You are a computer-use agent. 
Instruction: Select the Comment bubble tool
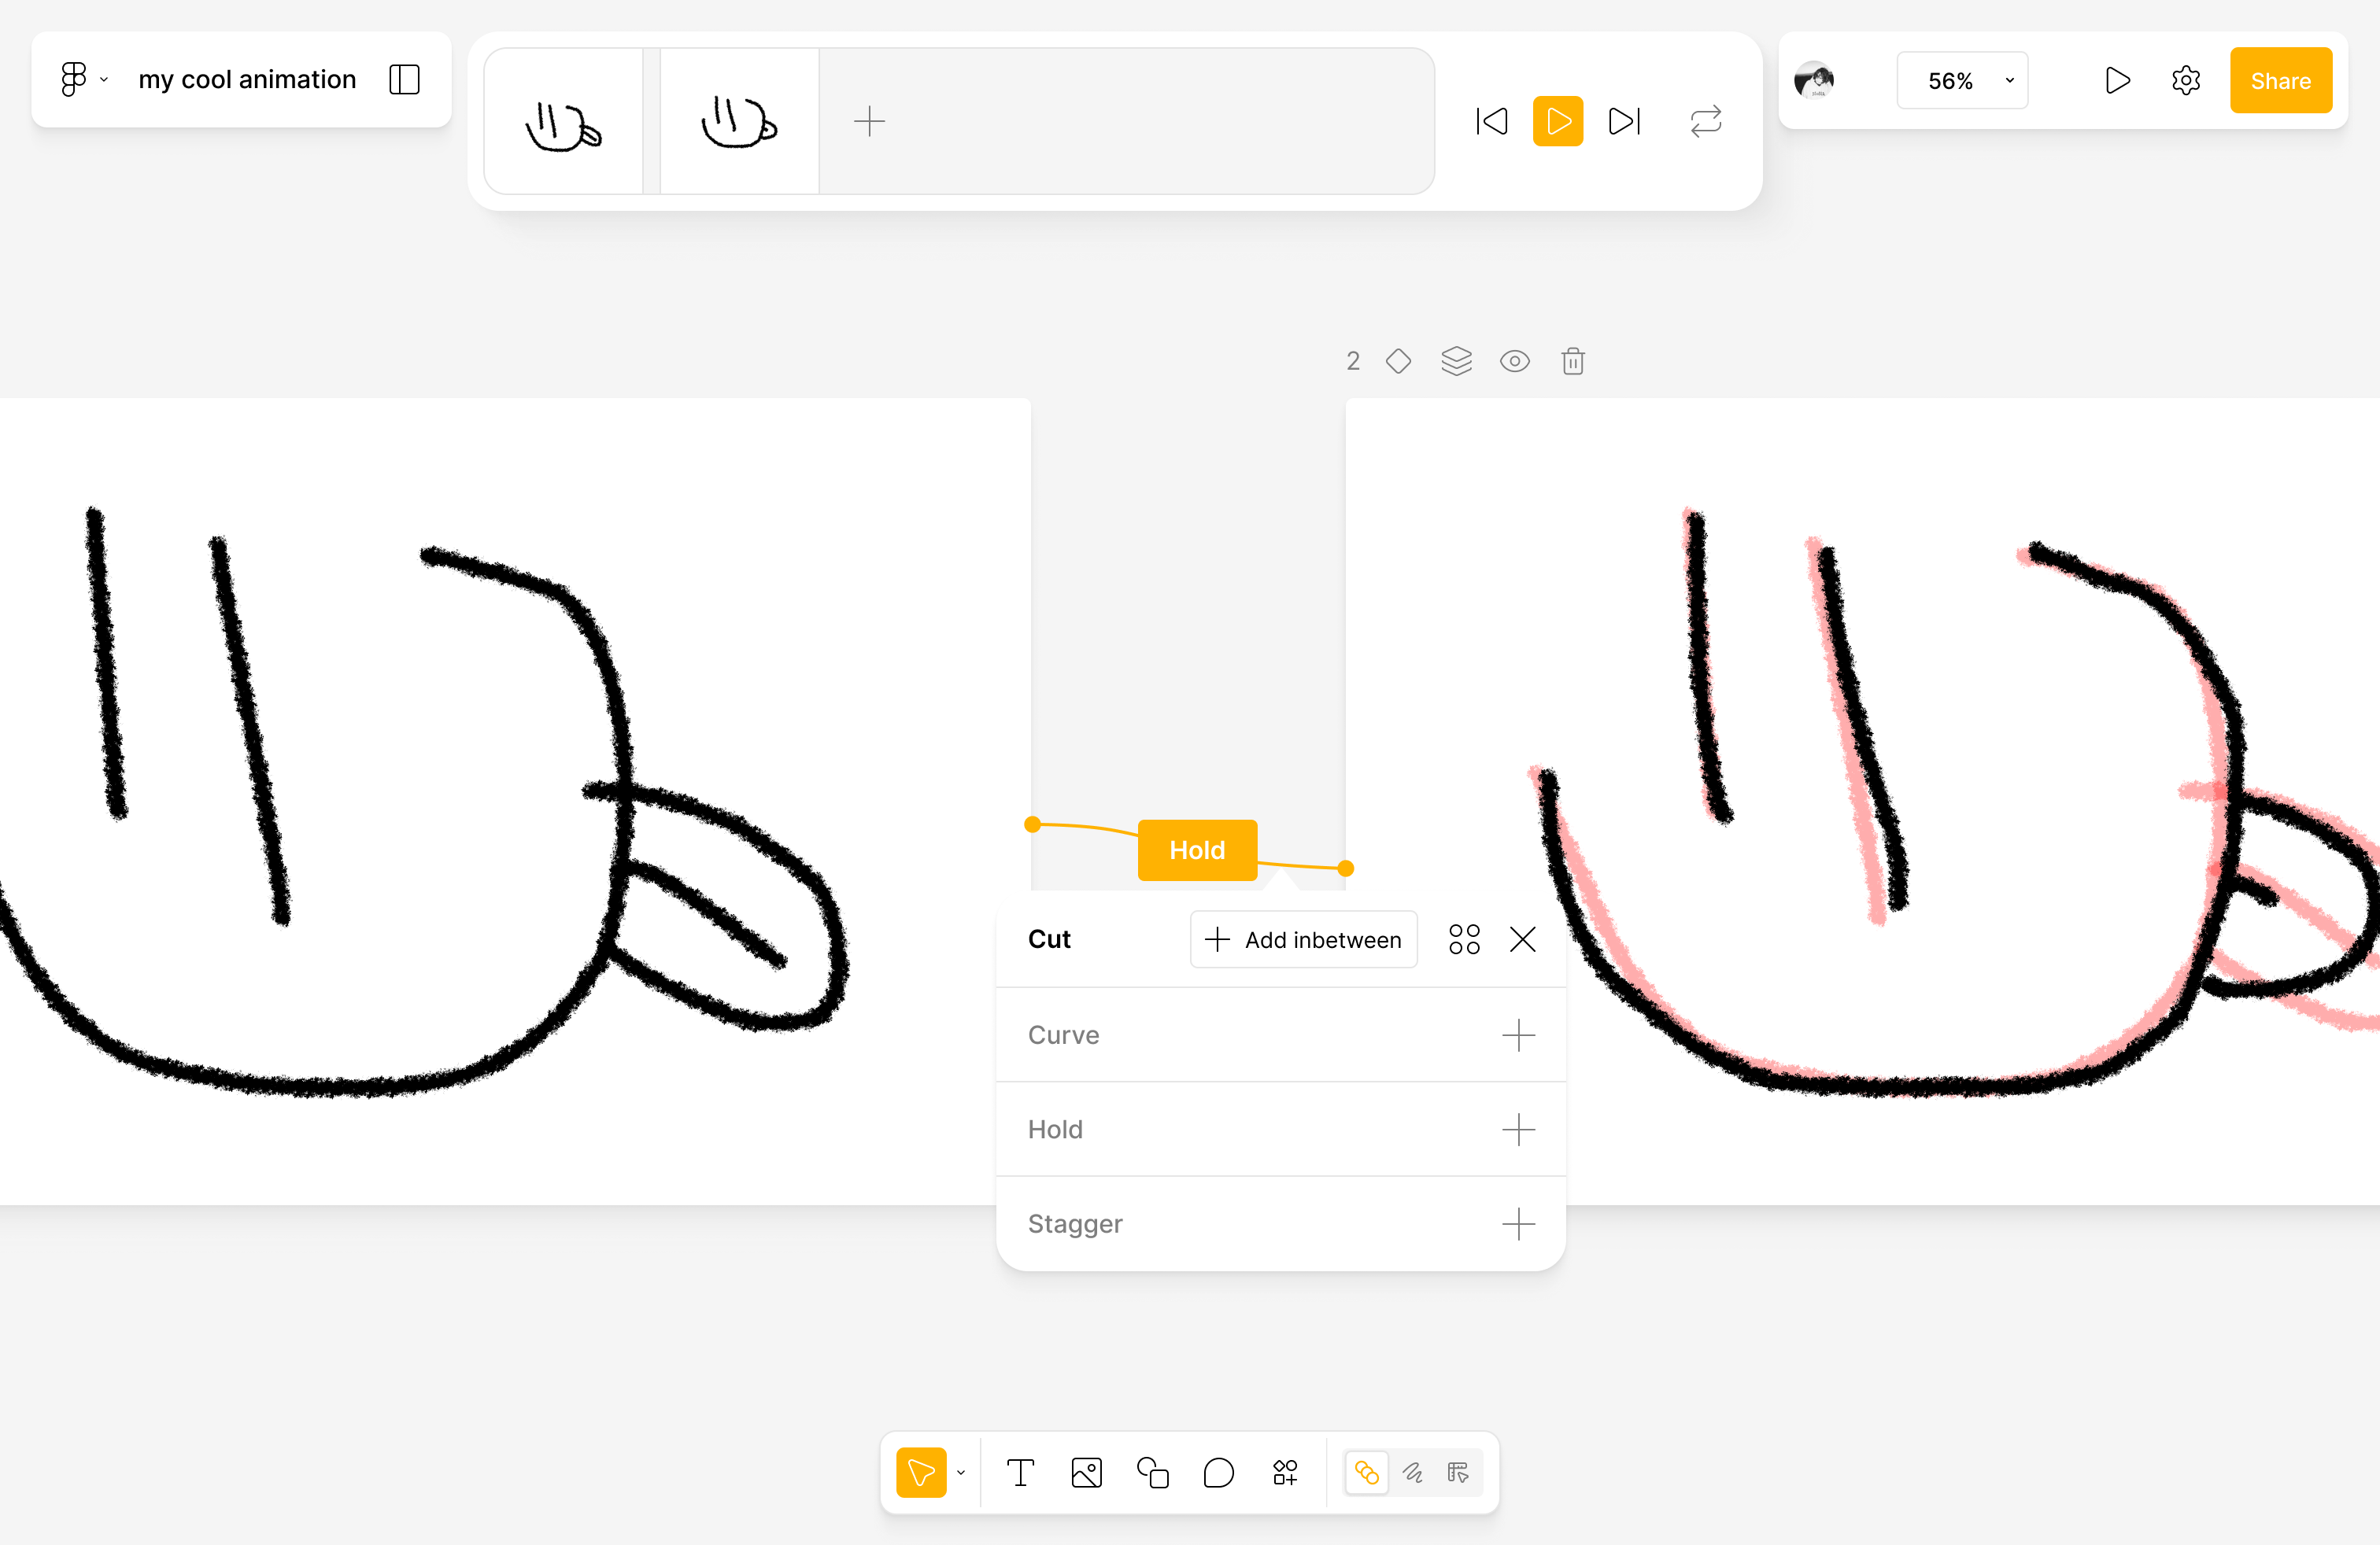pyautogui.click(x=1218, y=1472)
